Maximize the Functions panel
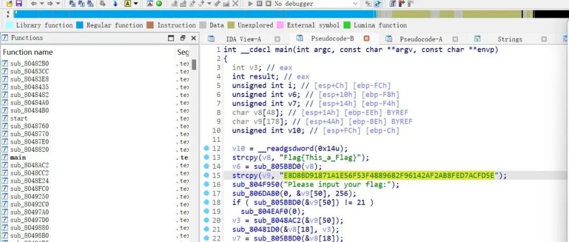Image resolution: width=569 pixels, height=242 pixels. pyautogui.click(x=171, y=38)
